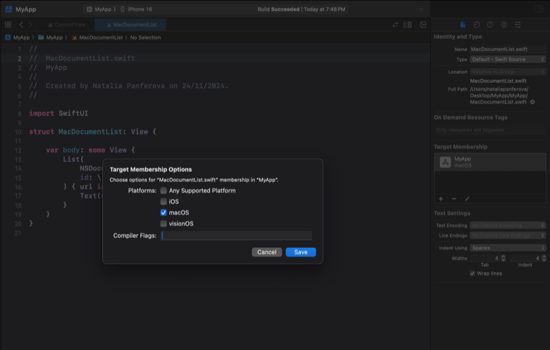Click the struct MacDocumentList code line
550x350 pixels.
pyautogui.click(x=93, y=132)
